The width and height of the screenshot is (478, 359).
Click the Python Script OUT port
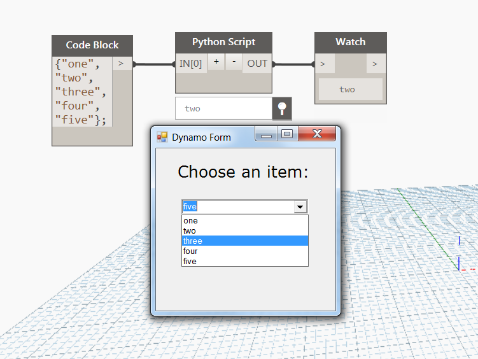point(257,64)
